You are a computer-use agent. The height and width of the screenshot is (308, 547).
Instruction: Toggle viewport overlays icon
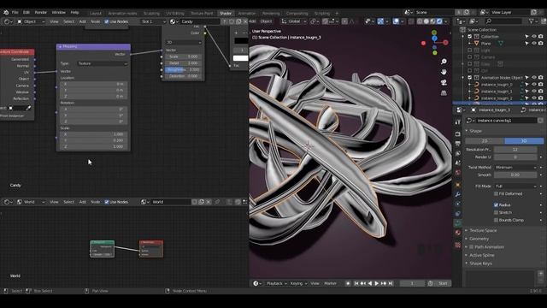396,21
